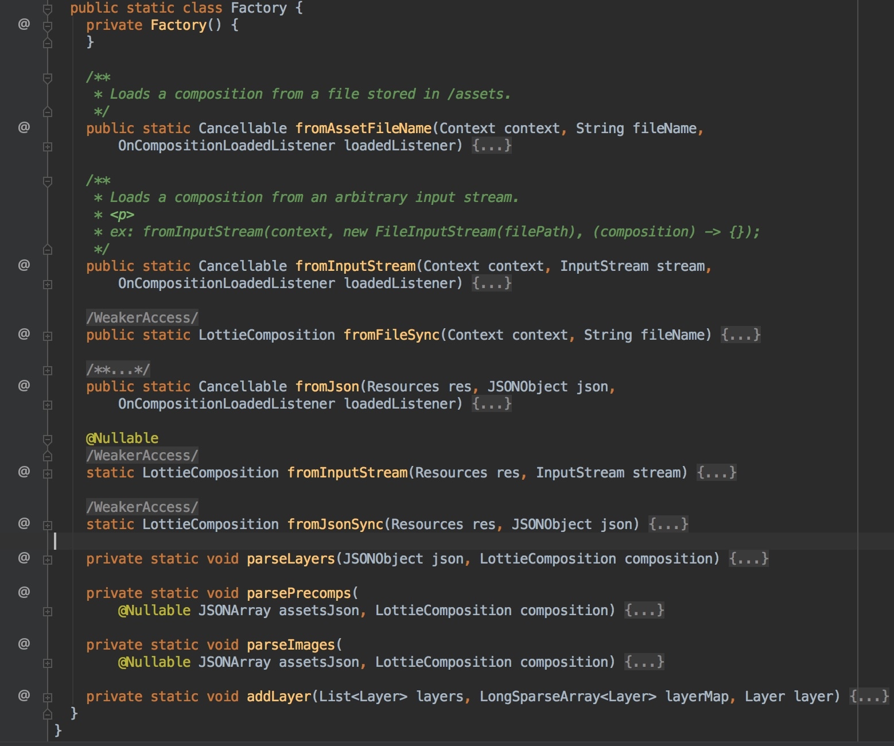Click LottieComposition return type of fromFileSync
The height and width of the screenshot is (746, 894).
[x=267, y=335]
